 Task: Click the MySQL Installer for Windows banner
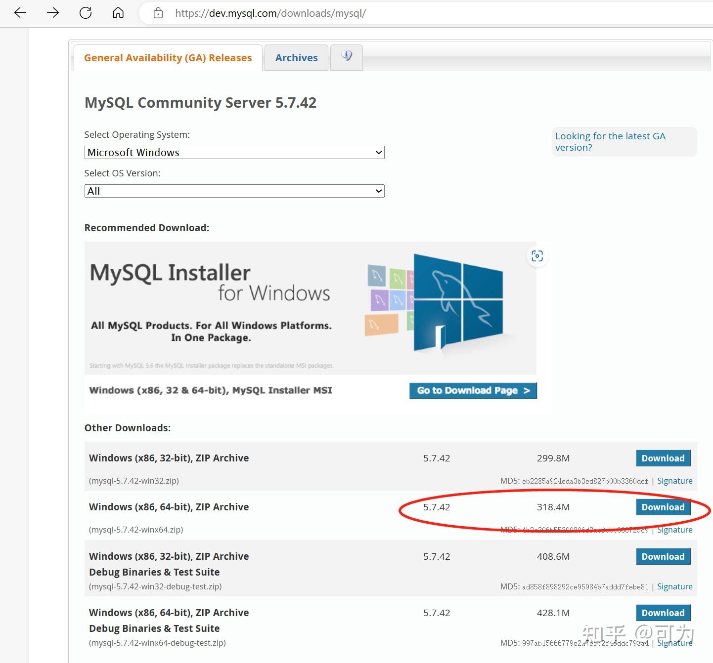click(310, 308)
